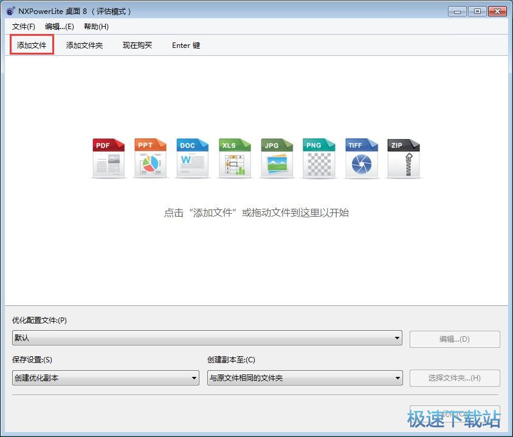Viewport: 513px width, 437px height.
Task: Click the ZIP file type icon
Action: [404, 158]
